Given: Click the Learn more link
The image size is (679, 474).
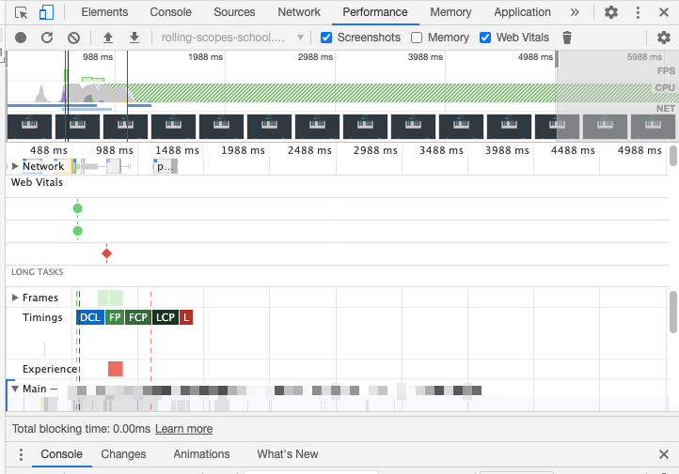Looking at the screenshot, I should (183, 429).
